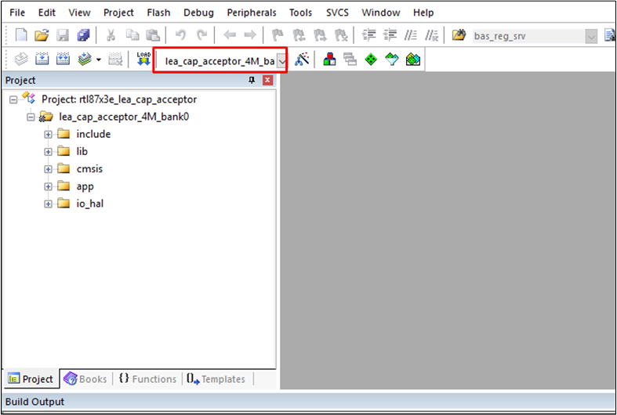Expand the lib folder
This screenshot has width=617, height=415.
tap(48, 152)
